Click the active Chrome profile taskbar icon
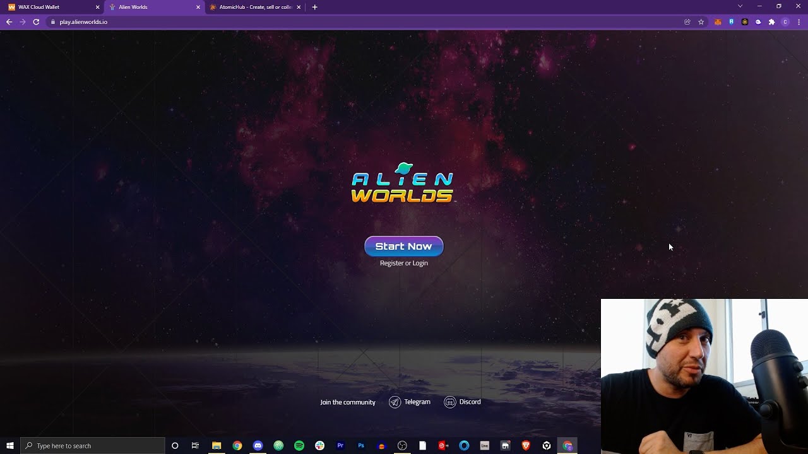Viewport: 808px width, 454px height. [x=567, y=446]
